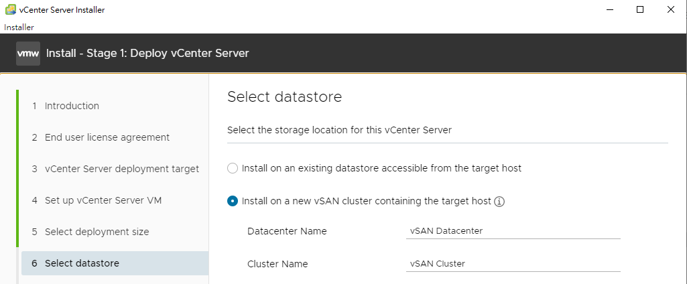687x284 pixels.
Task: Maximize the installer window
Action: click(x=639, y=9)
